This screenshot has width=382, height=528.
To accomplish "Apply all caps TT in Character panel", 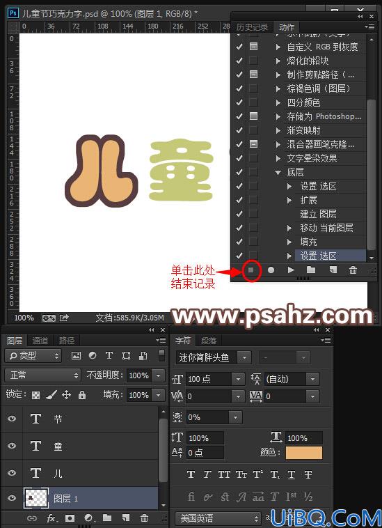I will tap(224, 475).
